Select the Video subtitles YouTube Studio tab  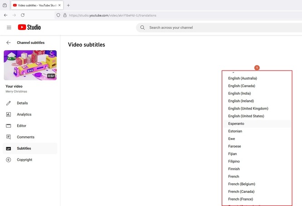click(x=37, y=5)
